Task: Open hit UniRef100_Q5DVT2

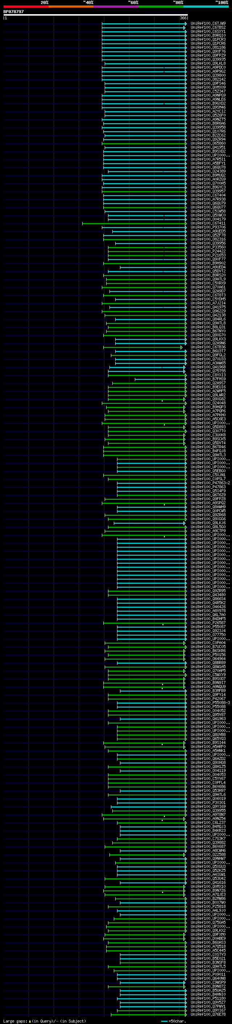Action: [x=208, y=271]
